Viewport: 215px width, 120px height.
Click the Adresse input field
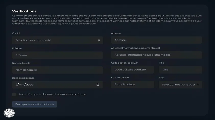point(157,40)
